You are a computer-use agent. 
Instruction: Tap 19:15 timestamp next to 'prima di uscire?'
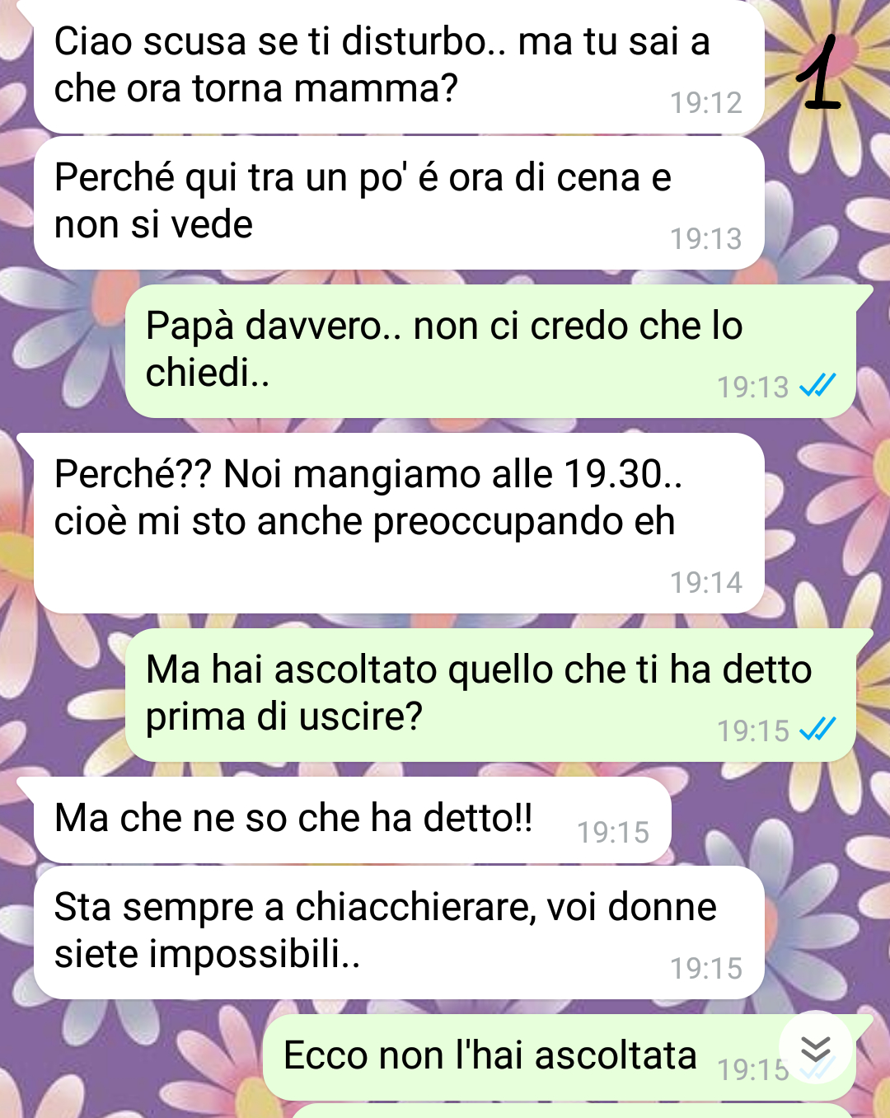click(x=753, y=731)
